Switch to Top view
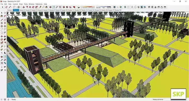The image size is (189, 101). tap(152, 7)
